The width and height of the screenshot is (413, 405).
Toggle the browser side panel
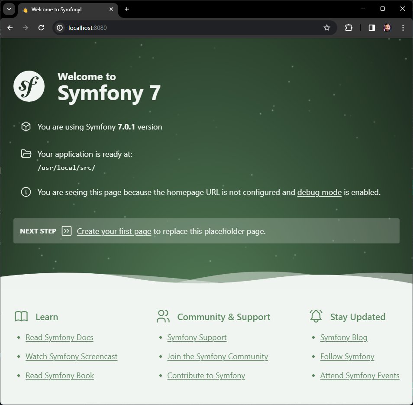[371, 28]
